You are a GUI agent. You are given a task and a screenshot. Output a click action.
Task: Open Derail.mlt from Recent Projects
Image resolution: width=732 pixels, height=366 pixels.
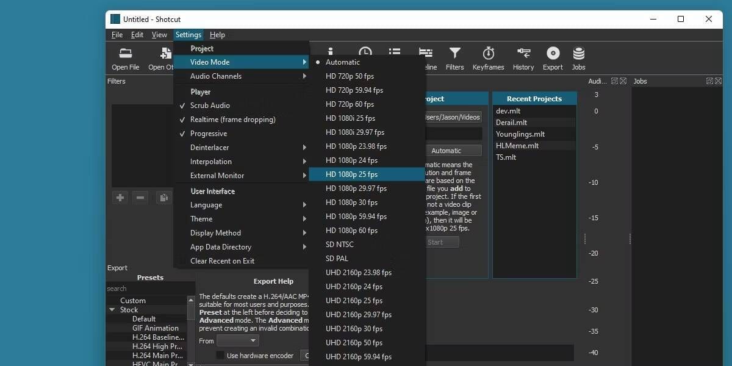point(511,123)
